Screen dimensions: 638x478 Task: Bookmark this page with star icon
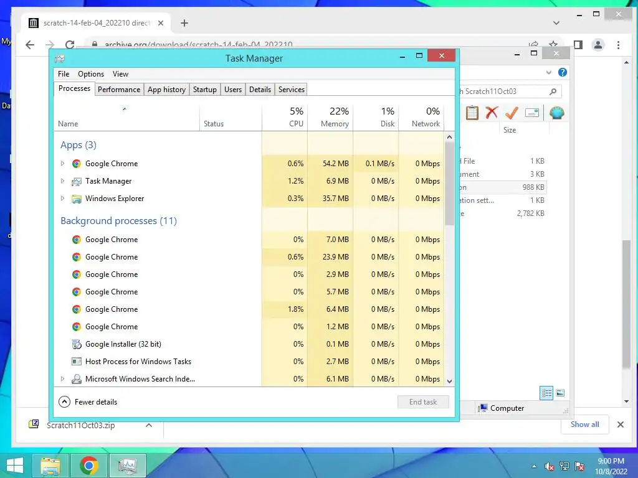(x=553, y=44)
